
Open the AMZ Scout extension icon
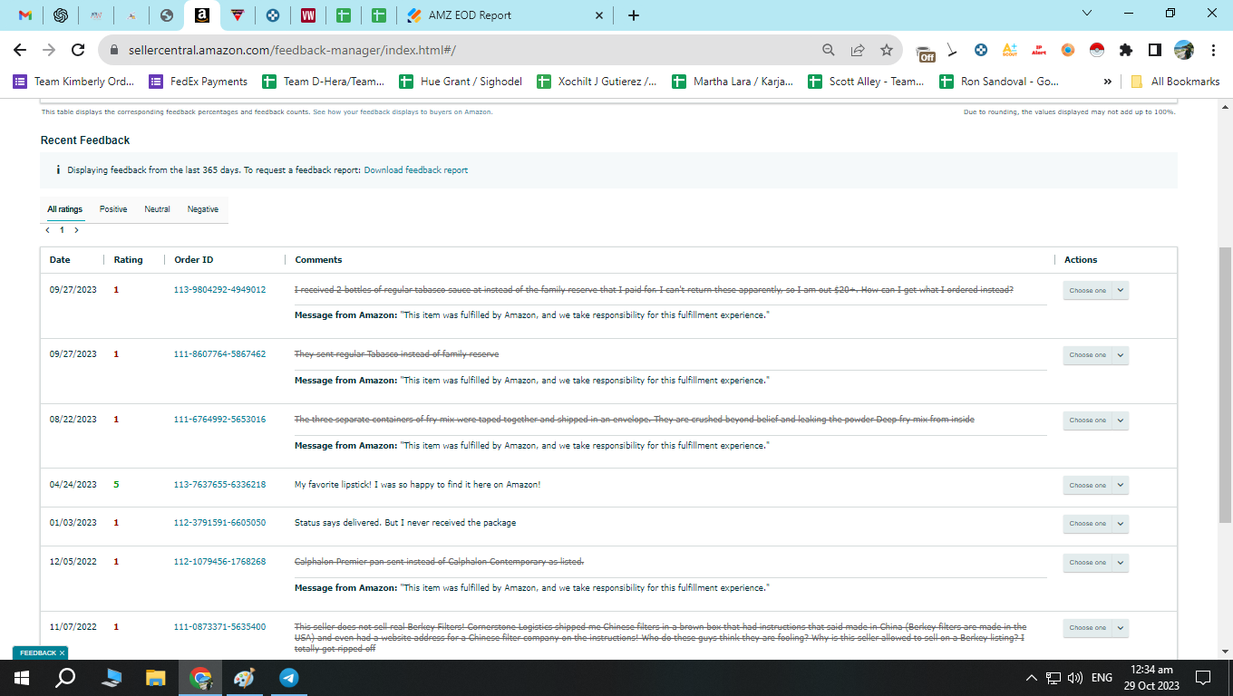pos(1010,50)
